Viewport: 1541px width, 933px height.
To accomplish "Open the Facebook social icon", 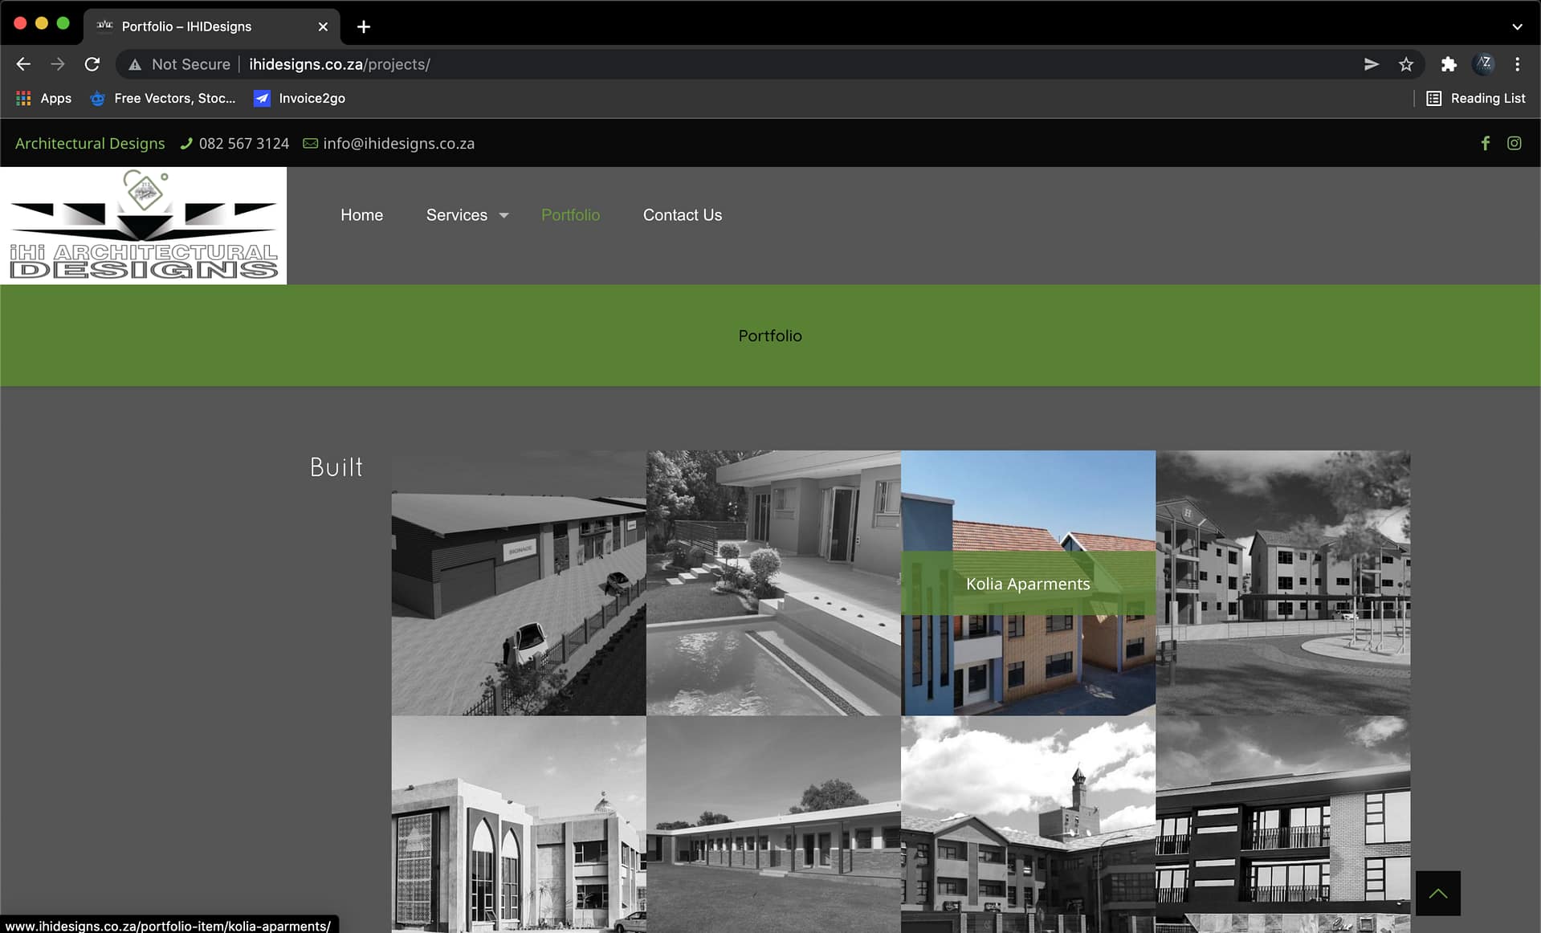I will pos(1485,143).
